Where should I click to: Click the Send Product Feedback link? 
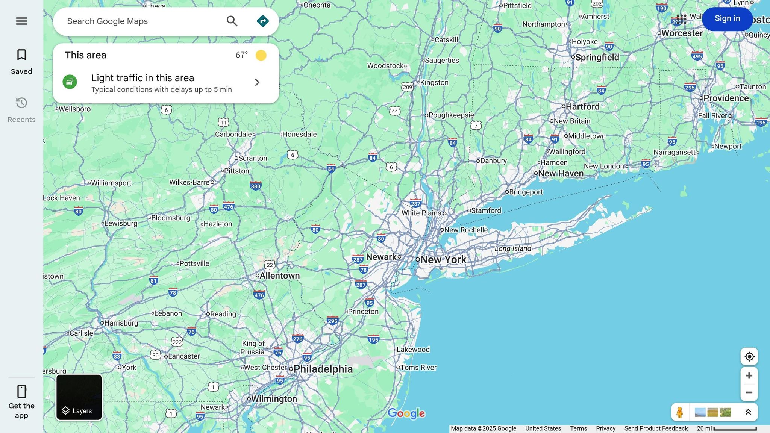pyautogui.click(x=656, y=428)
